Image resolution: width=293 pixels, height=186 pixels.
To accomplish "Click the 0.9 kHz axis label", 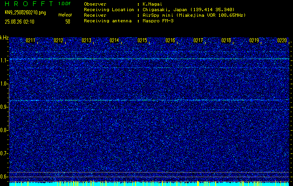I will tap(4, 107).
